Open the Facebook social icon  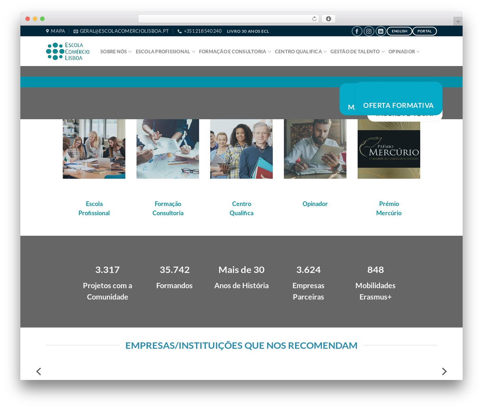coord(357,31)
